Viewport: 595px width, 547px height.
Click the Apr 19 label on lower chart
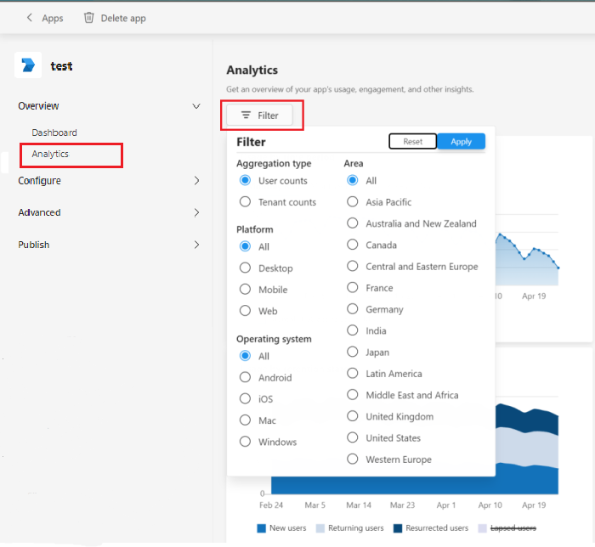pos(534,505)
